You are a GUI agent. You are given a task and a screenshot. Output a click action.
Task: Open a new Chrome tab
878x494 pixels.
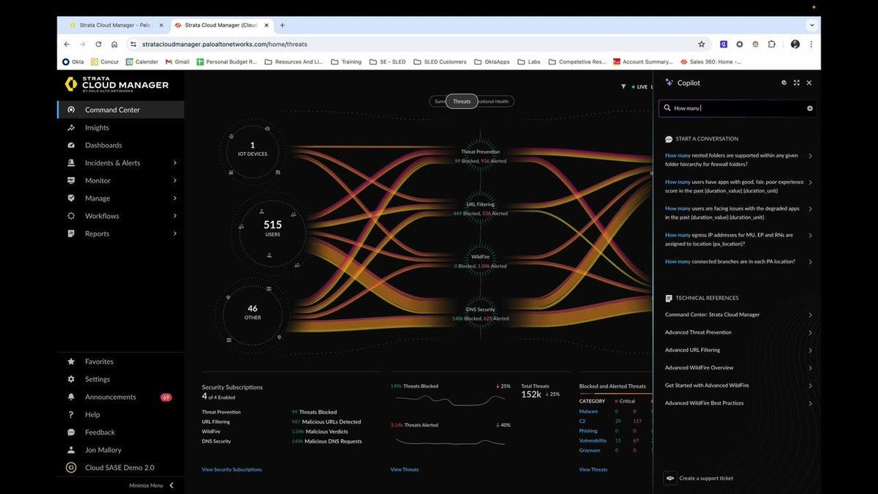click(x=282, y=25)
